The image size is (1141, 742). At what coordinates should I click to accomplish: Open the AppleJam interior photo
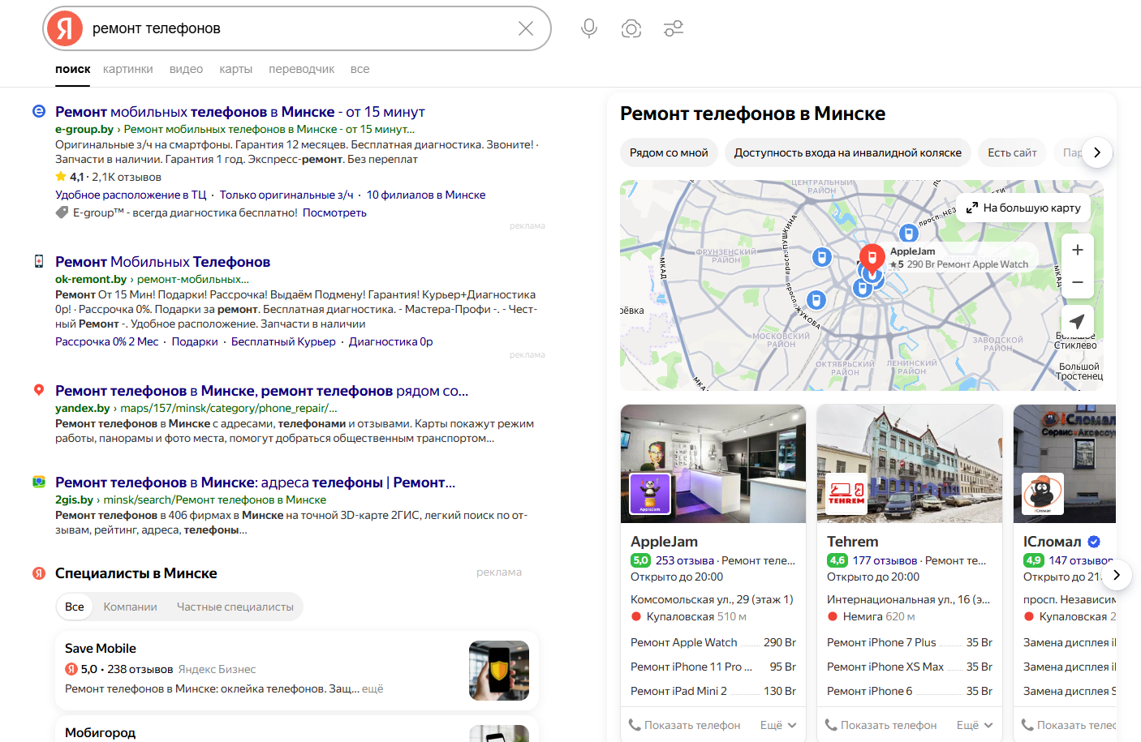pos(713,464)
